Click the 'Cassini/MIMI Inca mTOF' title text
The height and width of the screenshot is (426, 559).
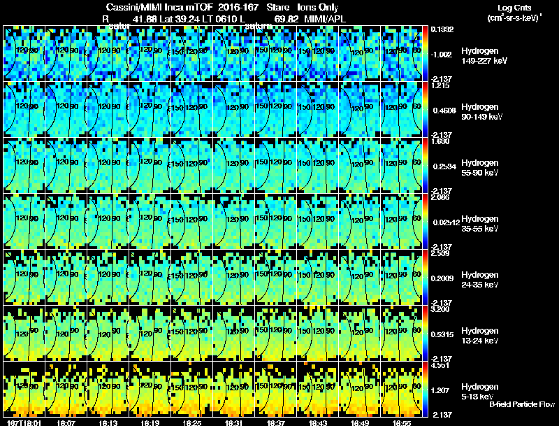(x=159, y=8)
